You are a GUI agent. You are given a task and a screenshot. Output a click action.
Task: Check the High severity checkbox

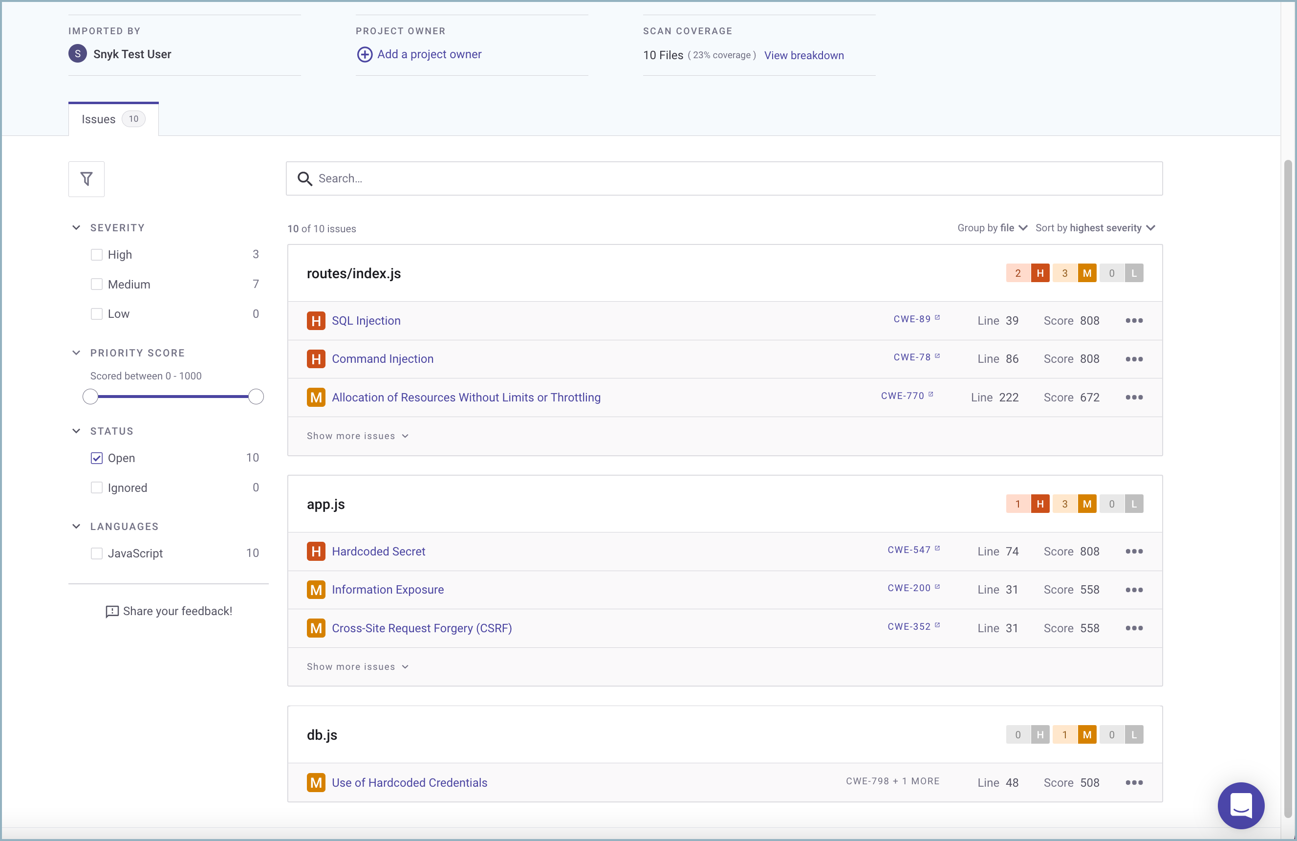tap(96, 255)
